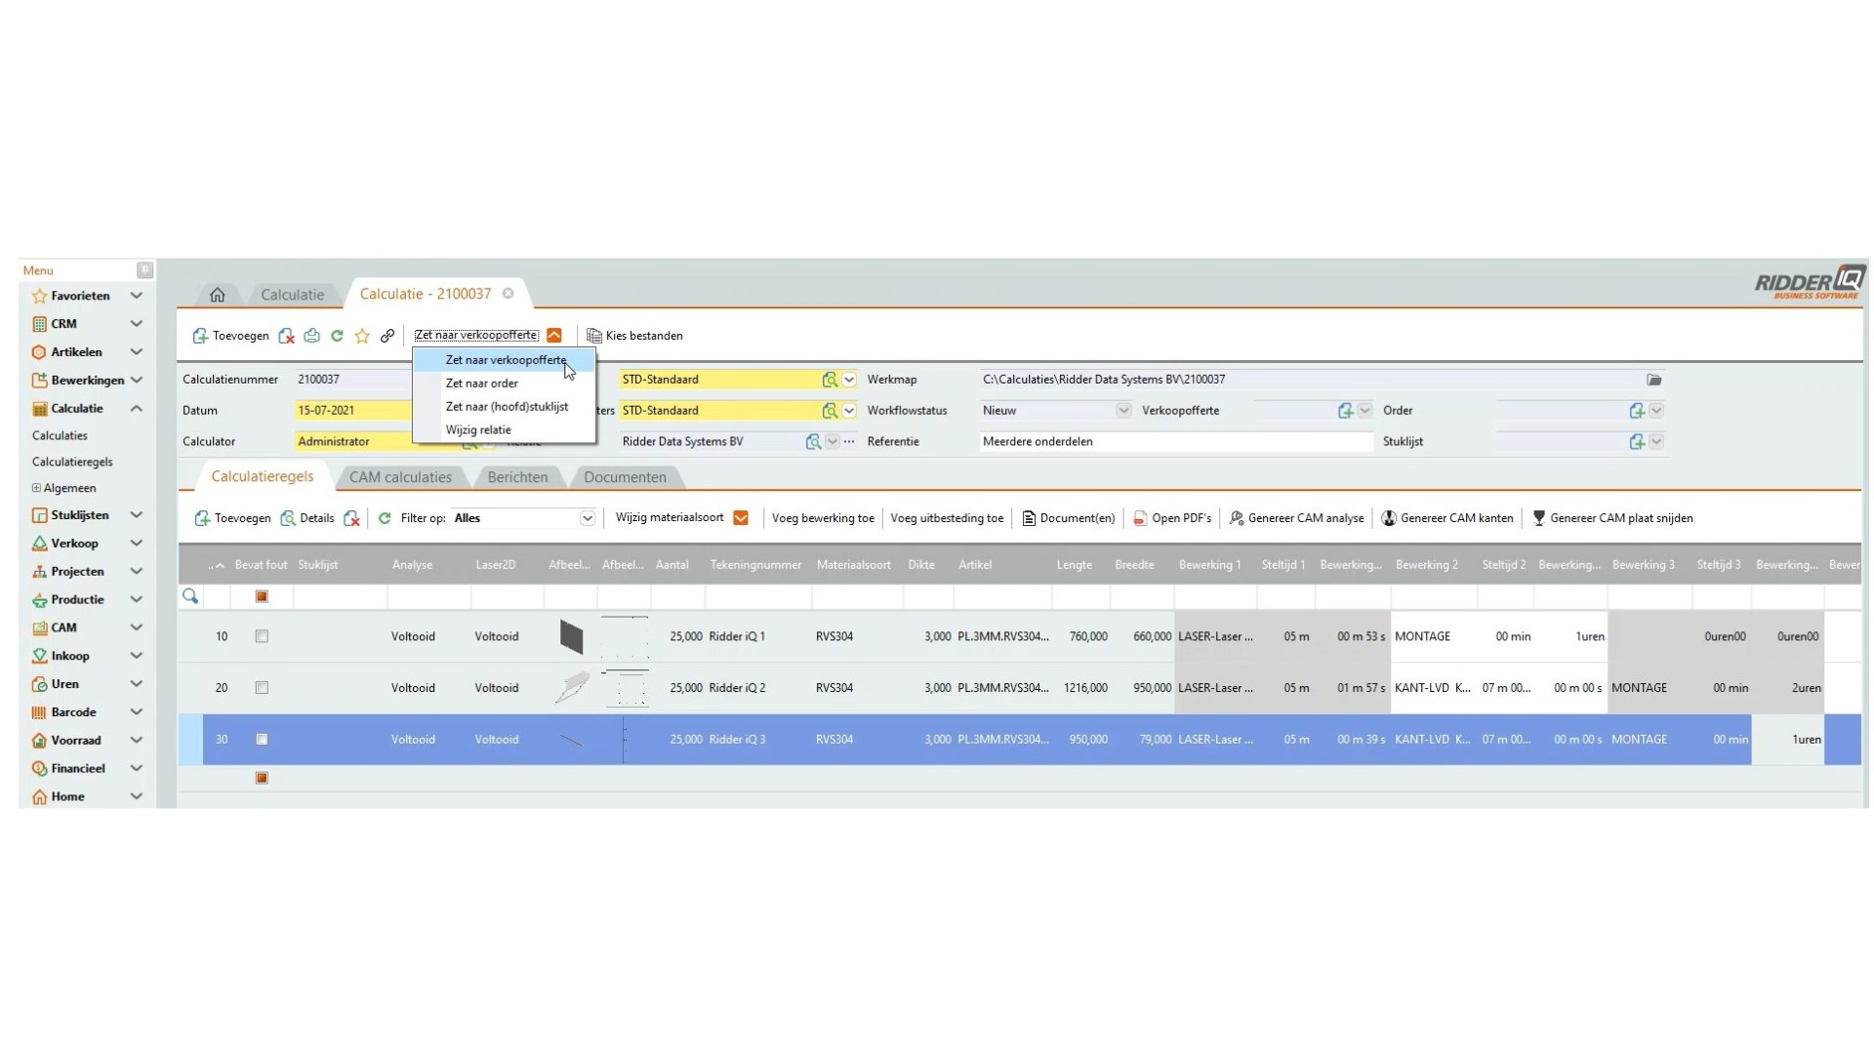This screenshot has width=1874, height=1053.
Task: Toggle Bevat fout checkbox in filter row
Action: click(x=262, y=596)
